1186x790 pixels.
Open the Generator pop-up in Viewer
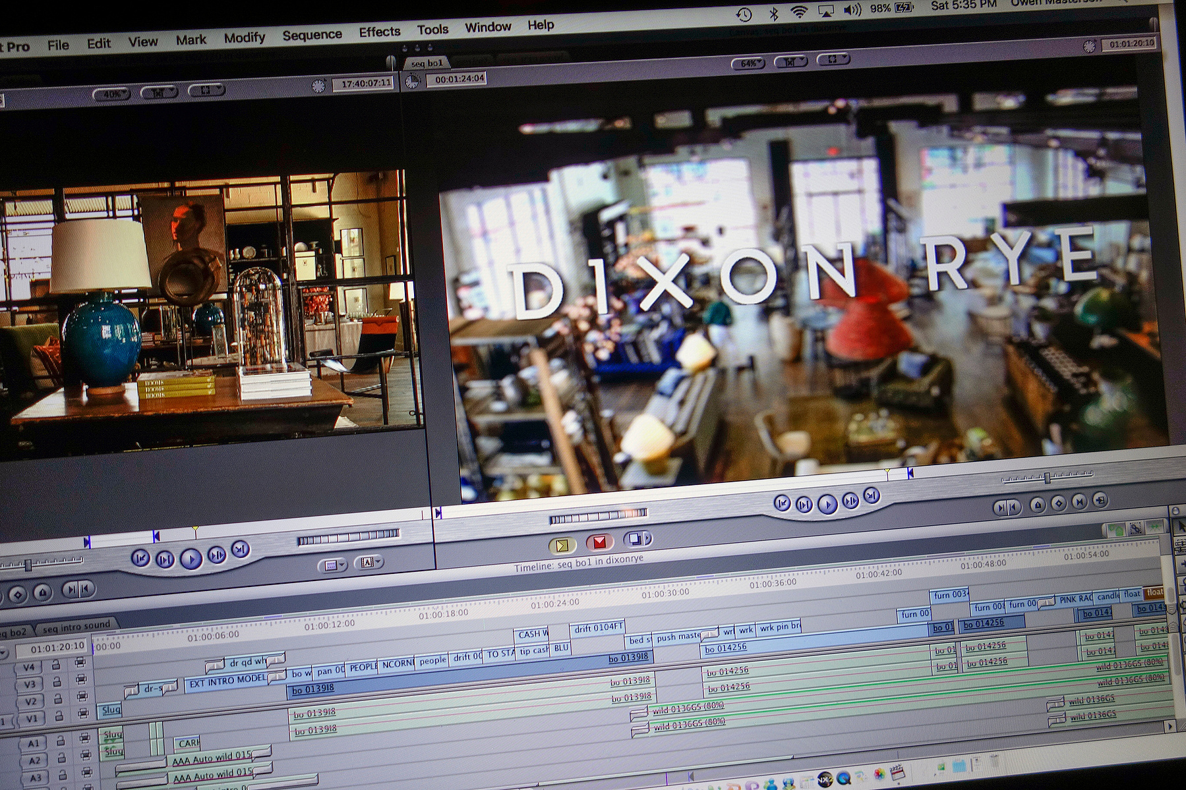point(368,562)
